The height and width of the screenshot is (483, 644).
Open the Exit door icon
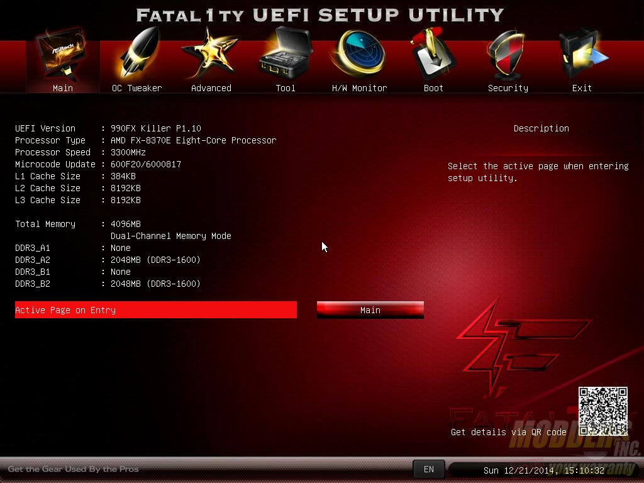[x=581, y=55]
